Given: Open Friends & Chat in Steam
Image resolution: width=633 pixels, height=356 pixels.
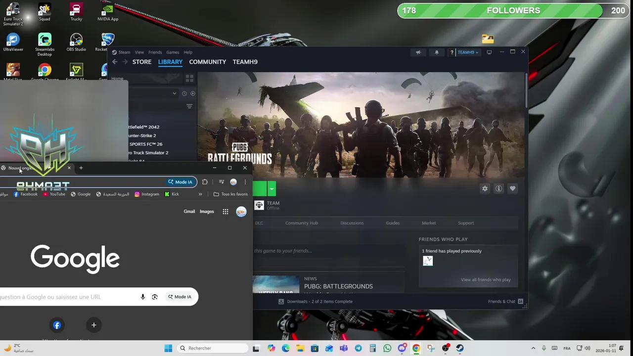Looking at the screenshot, I should click(505, 302).
